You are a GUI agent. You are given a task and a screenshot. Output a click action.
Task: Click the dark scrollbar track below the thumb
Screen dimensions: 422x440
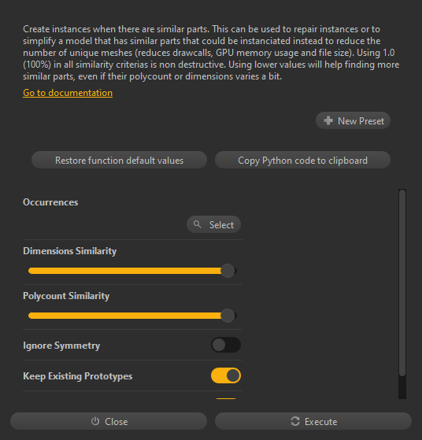[402, 387]
